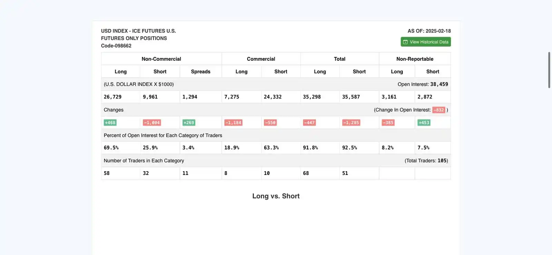The height and width of the screenshot is (255, 552).
Task: Click the Total Traders: 105 label
Action: tap(426, 161)
